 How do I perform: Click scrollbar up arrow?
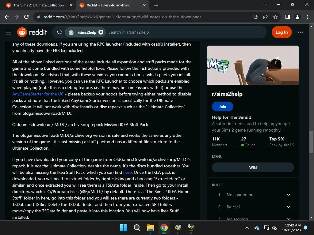(311, 26)
